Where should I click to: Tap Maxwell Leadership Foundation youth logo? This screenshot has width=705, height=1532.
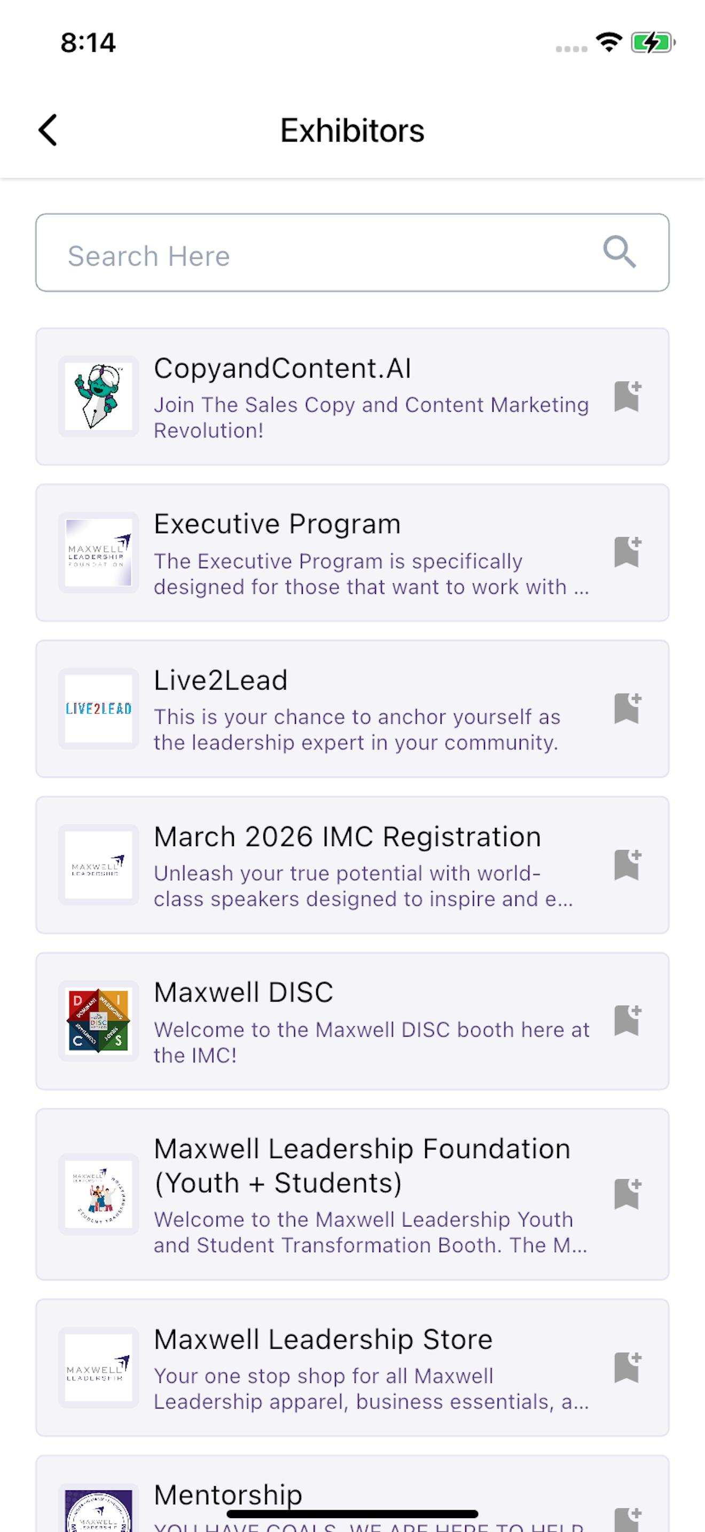point(99,1194)
